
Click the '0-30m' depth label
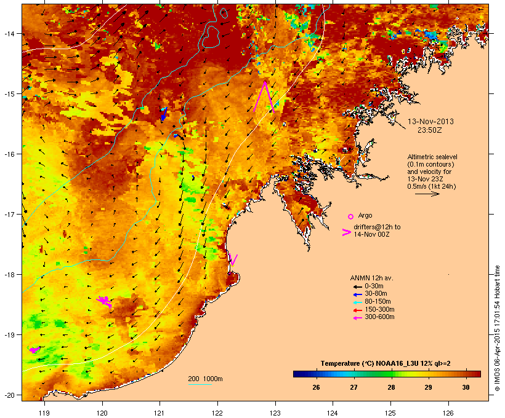pos(374,286)
